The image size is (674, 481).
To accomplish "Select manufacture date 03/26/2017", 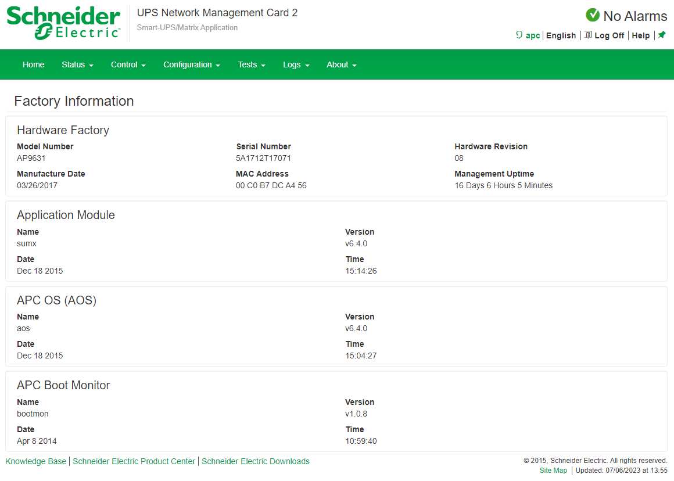I will click(x=37, y=186).
